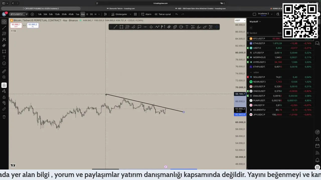Select ETHUSDT.P in watchlist
Image resolution: width=321 pixels, height=180 pixels.
pyautogui.click(x=280, y=43)
